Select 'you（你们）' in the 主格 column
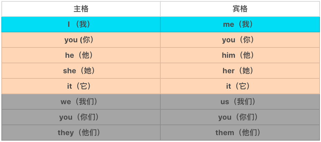Screen dimensions: 321x142 point(81,117)
